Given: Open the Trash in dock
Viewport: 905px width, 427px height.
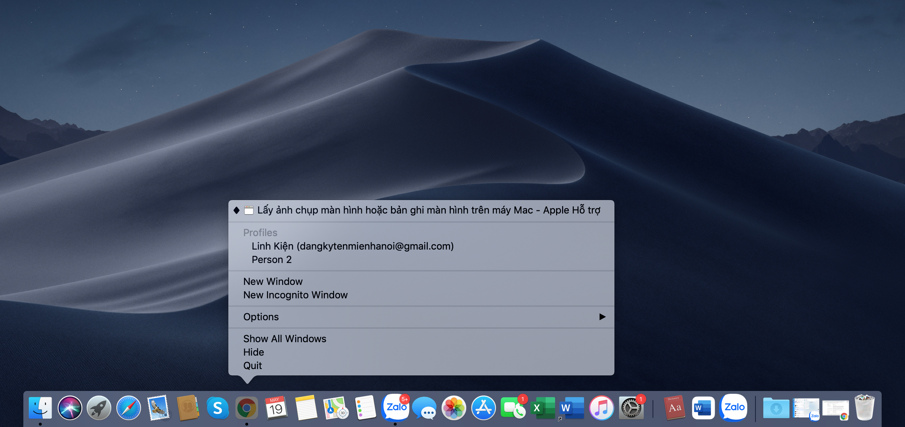Looking at the screenshot, I should pyautogui.click(x=864, y=408).
